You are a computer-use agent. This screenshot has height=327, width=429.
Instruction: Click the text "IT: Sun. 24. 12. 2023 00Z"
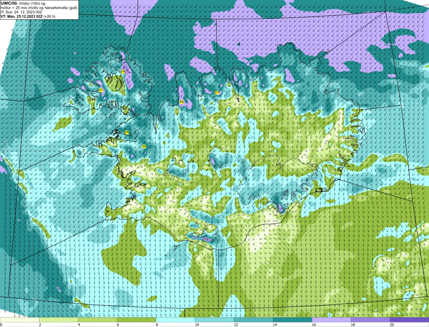tap(21, 12)
